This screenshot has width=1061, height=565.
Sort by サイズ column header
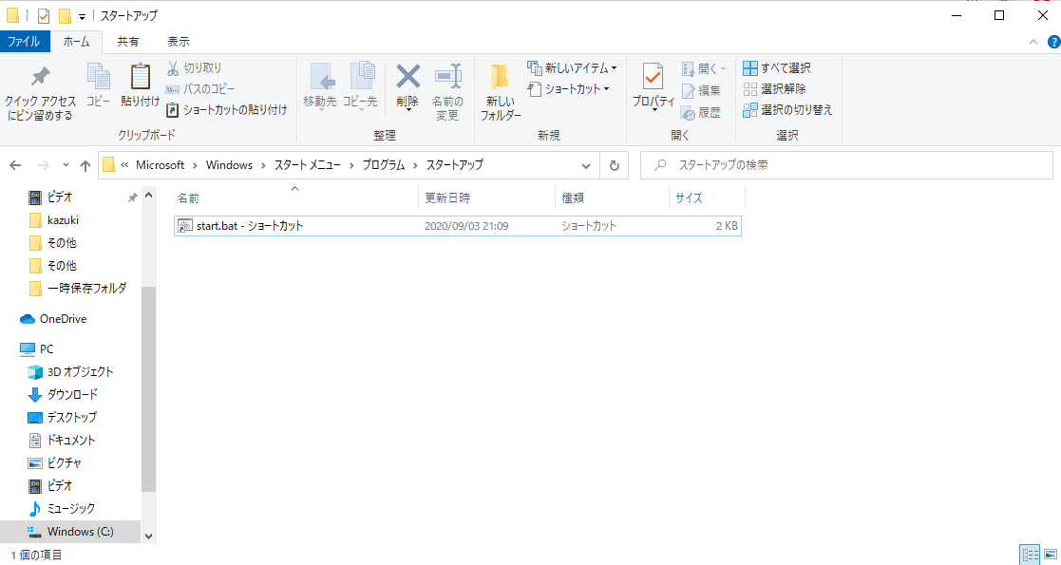(707, 198)
